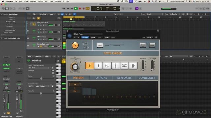Select the Live pattern mode button
211x118 pixels.
pos(75,85)
